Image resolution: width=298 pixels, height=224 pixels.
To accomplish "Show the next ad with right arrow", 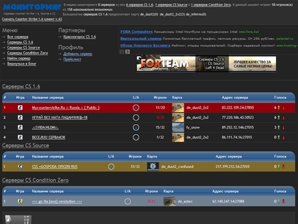I will pos(128,51).
